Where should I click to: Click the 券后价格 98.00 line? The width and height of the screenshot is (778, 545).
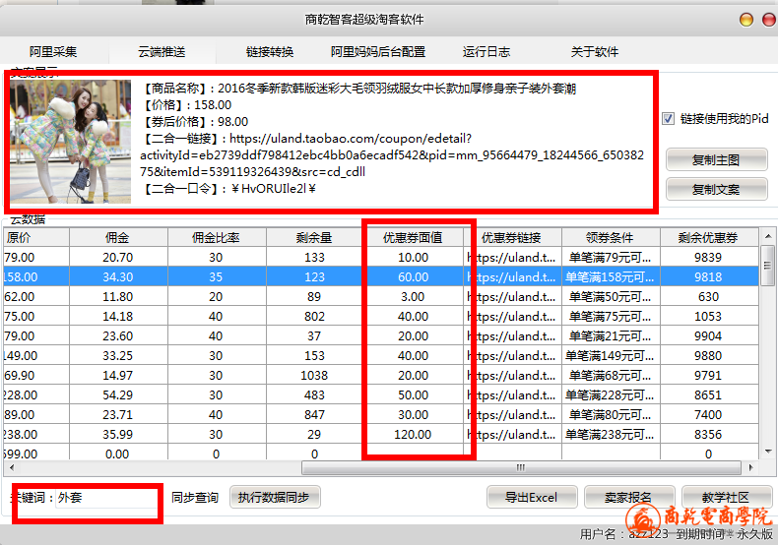pyautogui.click(x=196, y=121)
